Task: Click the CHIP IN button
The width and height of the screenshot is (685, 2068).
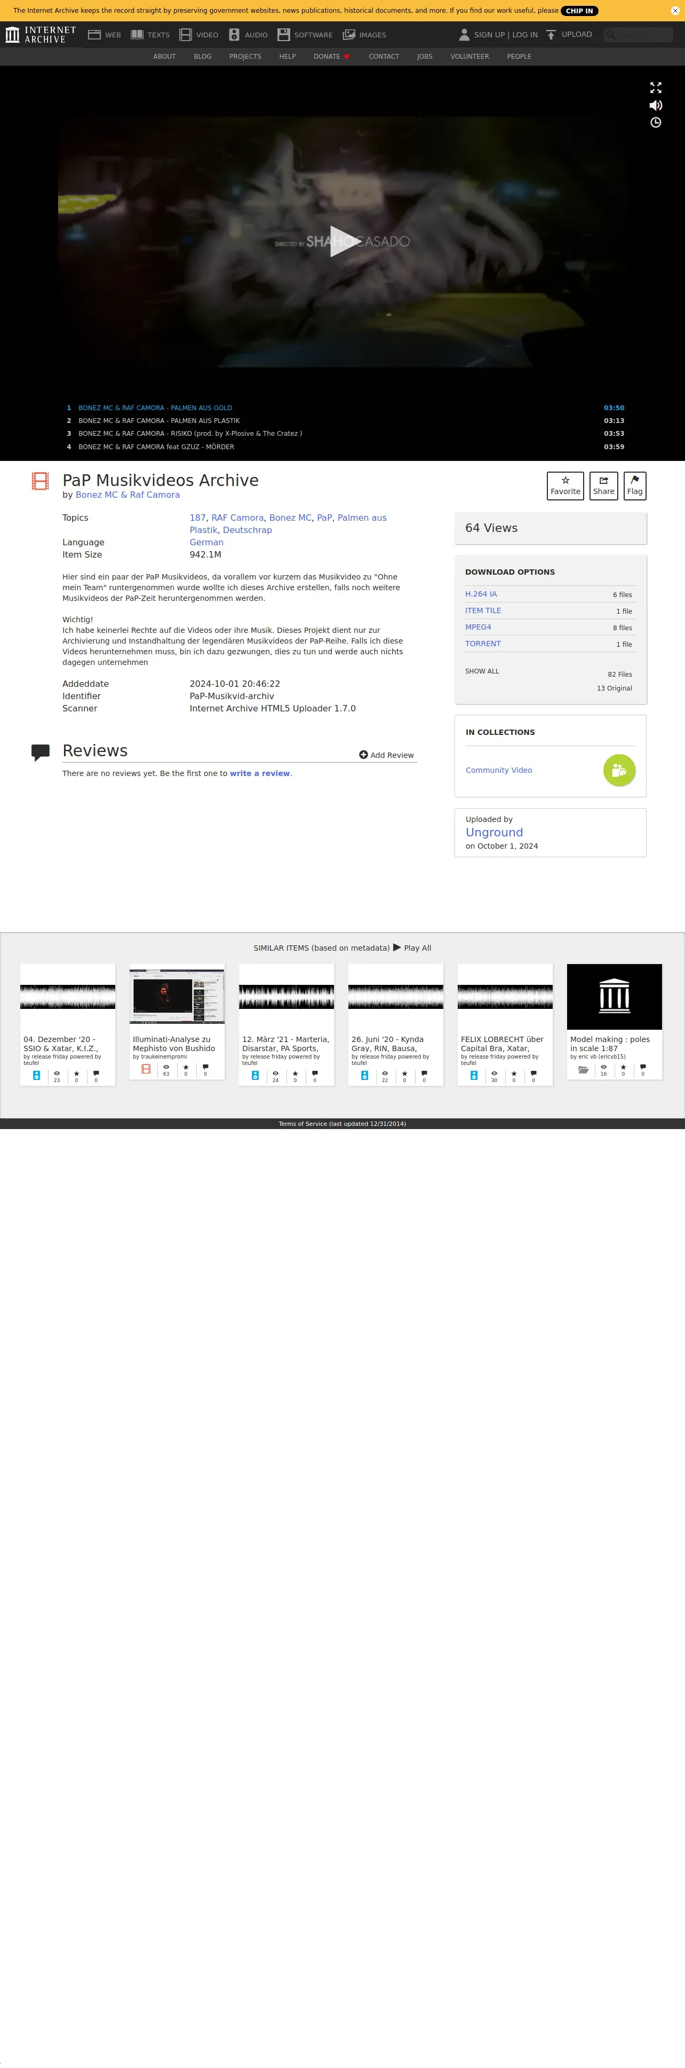Action: (x=579, y=11)
